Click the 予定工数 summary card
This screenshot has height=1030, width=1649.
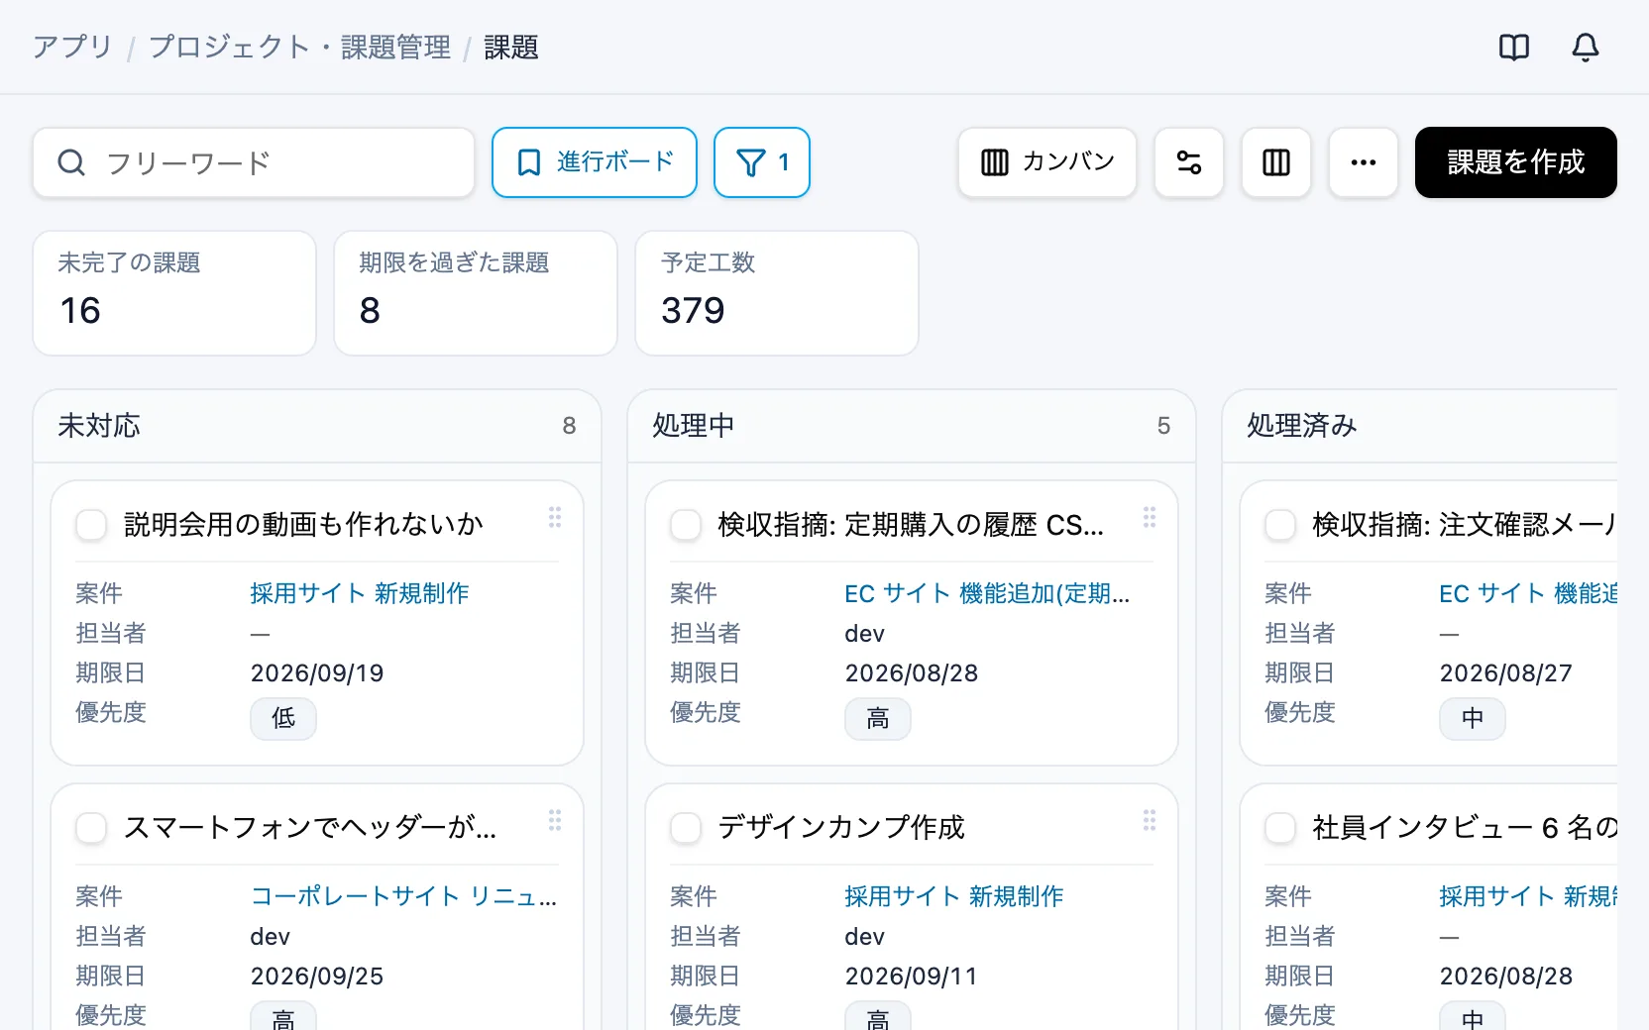(x=777, y=293)
